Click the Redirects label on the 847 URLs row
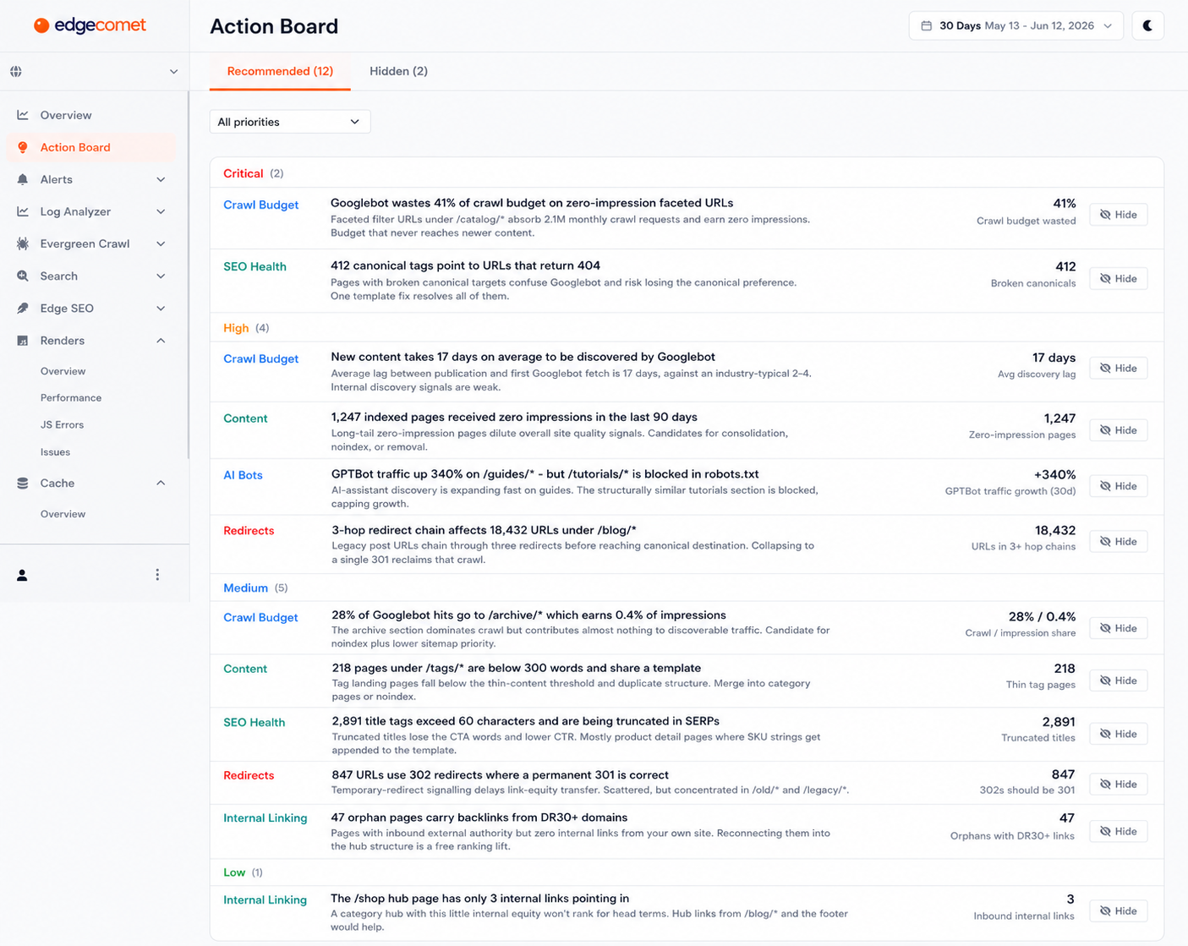Viewport: 1188px width, 946px height. (x=249, y=775)
